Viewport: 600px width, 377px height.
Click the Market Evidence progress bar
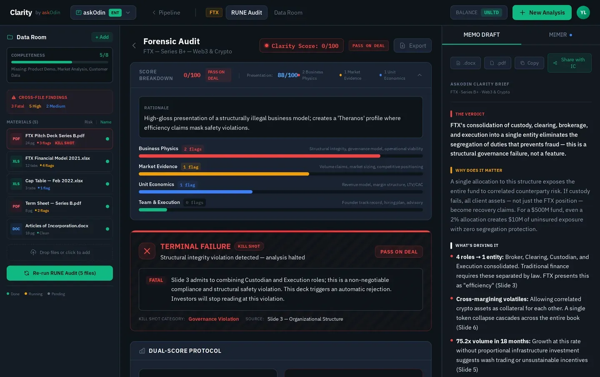(x=224, y=174)
